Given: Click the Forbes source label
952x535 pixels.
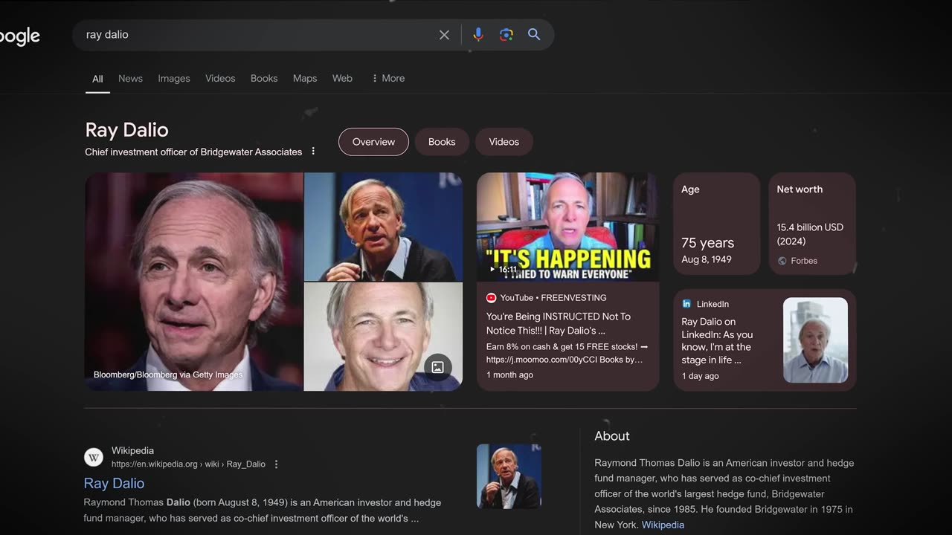Looking at the screenshot, I should pos(804,261).
